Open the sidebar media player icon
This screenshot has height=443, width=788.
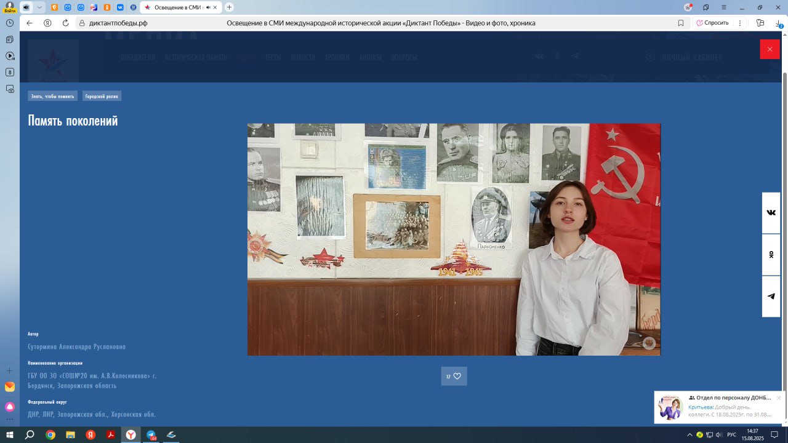click(10, 56)
